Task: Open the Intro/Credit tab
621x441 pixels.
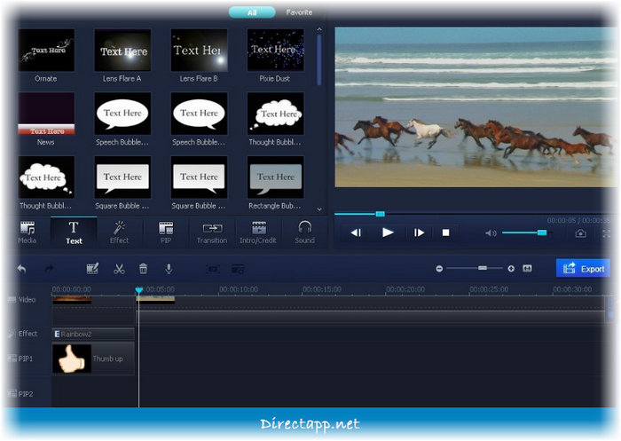Action: coord(258,232)
